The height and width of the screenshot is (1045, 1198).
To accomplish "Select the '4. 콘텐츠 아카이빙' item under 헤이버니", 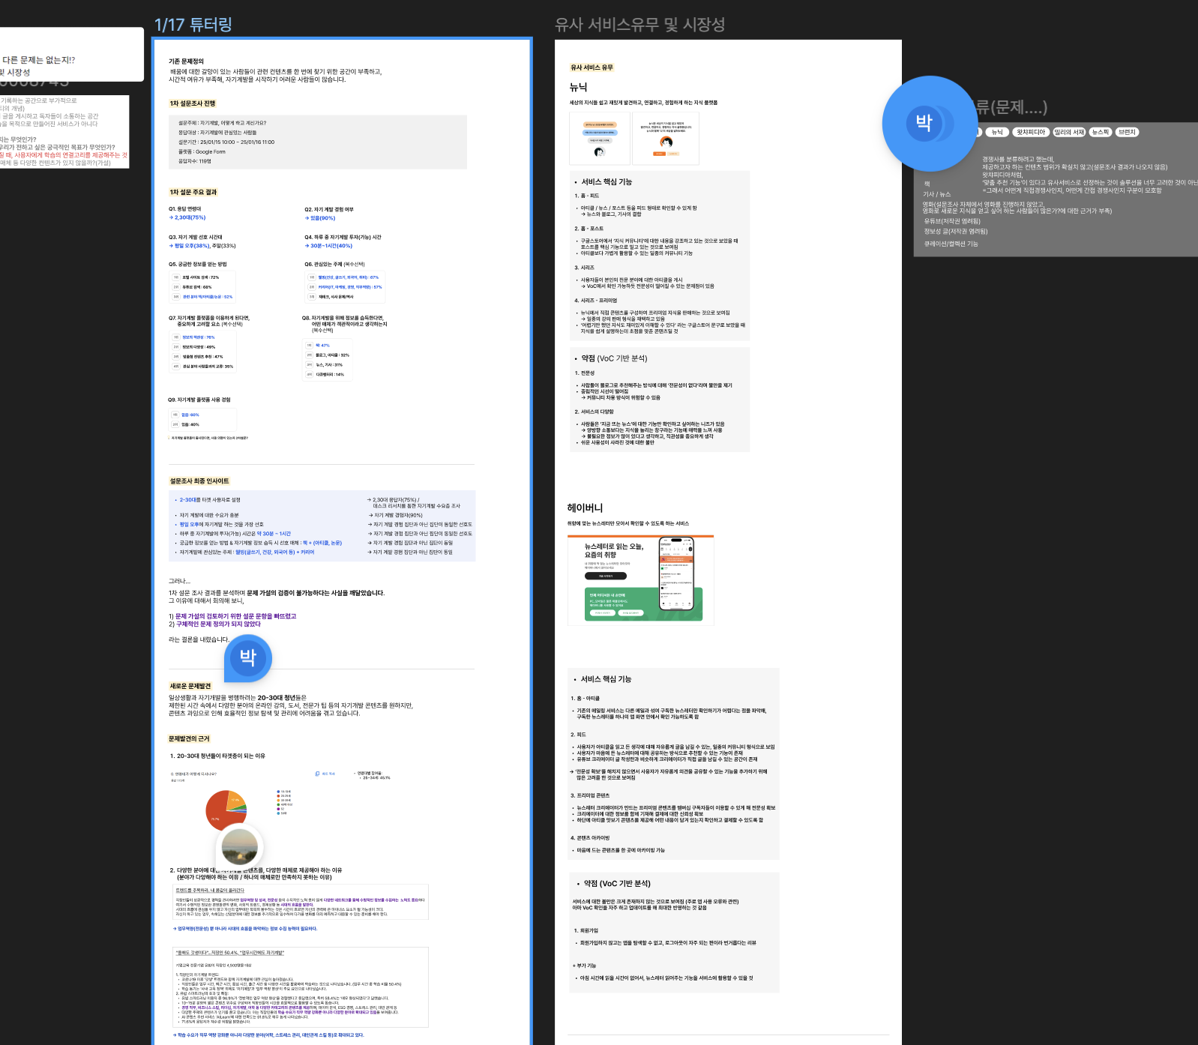I will point(590,838).
